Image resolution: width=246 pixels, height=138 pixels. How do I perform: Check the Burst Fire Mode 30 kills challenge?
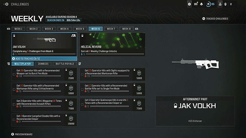pos(14,74)
